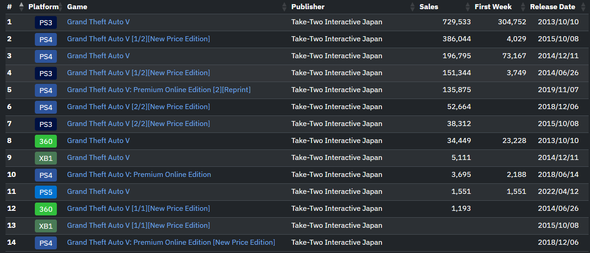The width and height of the screenshot is (590, 253).
Task: Click the 360 badge in row 12
Action: click(46, 209)
